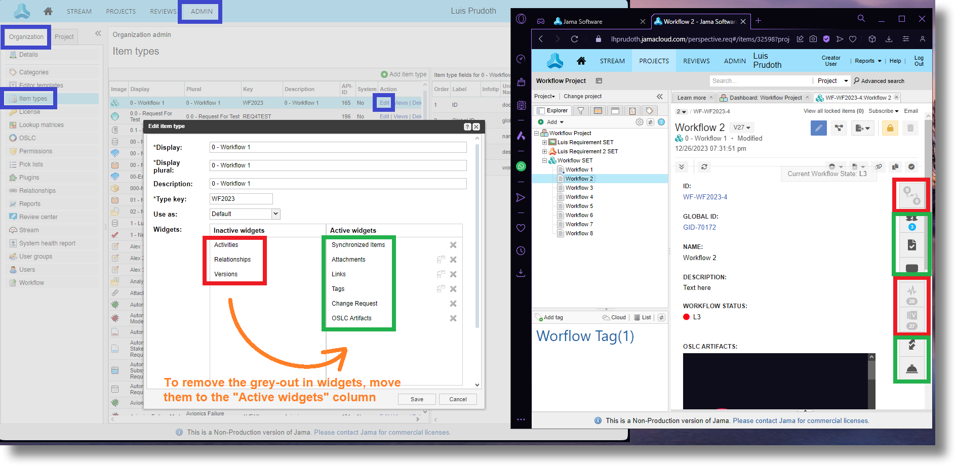
Task: Select Activities in Inactive widgets list
Action: tap(226, 245)
